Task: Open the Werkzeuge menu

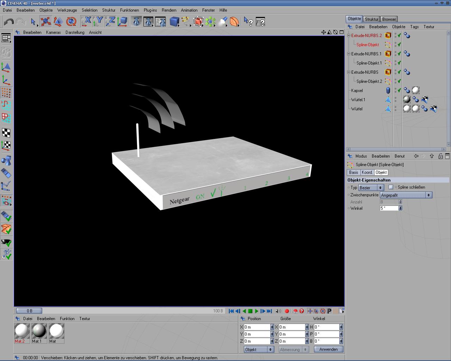Action: 67,10
